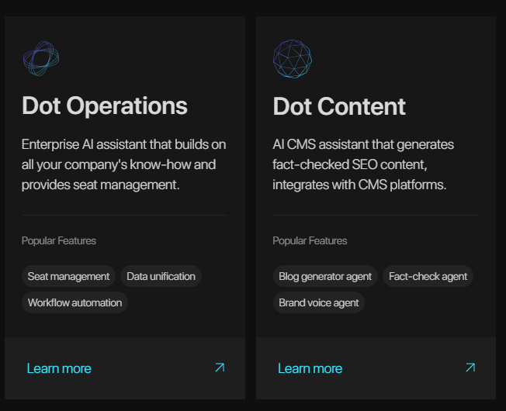Click the divider line in Dot Content card

pyautogui.click(x=375, y=215)
